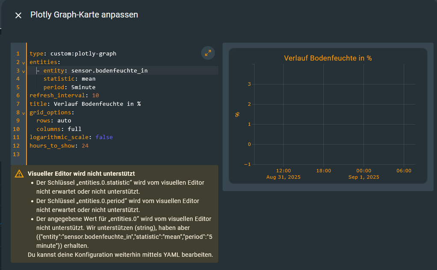Viewport: 437px width, 270px height.
Task: Place cursor on custom:plotly-graph type value
Action: point(83,54)
